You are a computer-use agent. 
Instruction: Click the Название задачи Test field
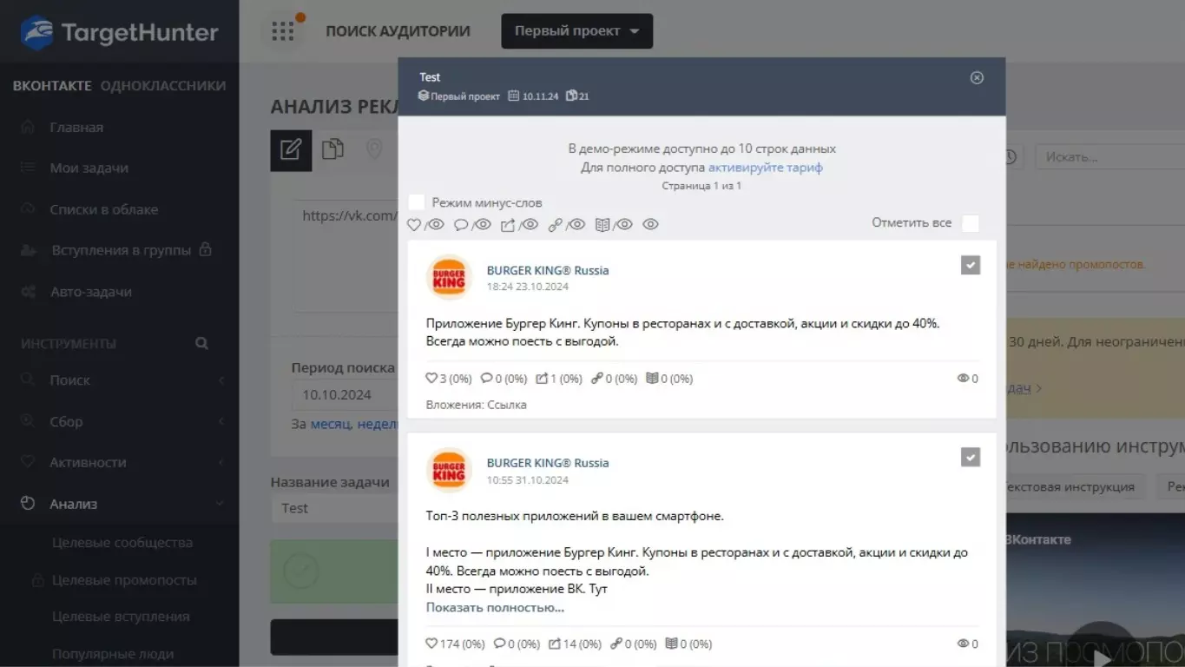point(334,508)
